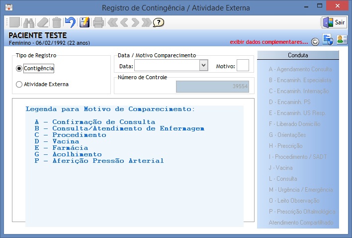The height and width of the screenshot is (238, 352).
Task: Minimize the window
Action: pos(307,6)
